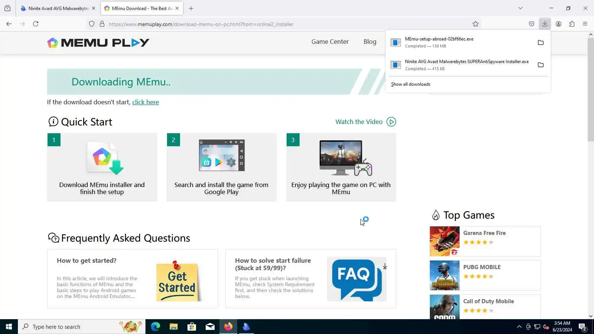Image resolution: width=594 pixels, height=334 pixels.
Task: Go back to the previous page
Action: click(x=9, y=24)
